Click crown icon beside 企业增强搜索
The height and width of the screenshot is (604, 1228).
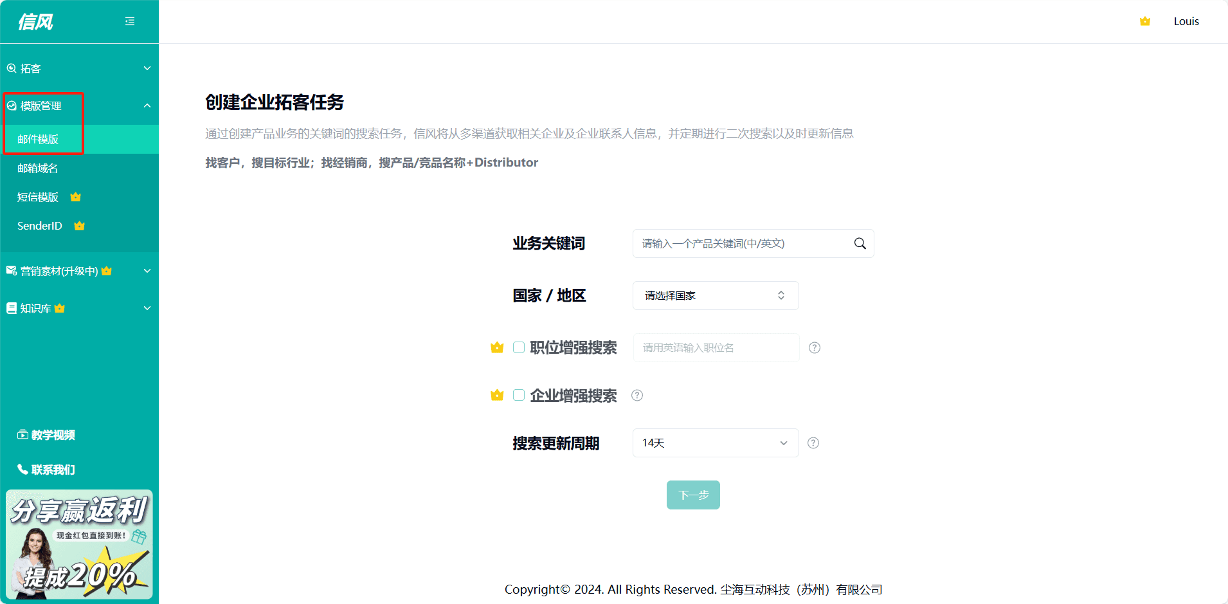(497, 396)
